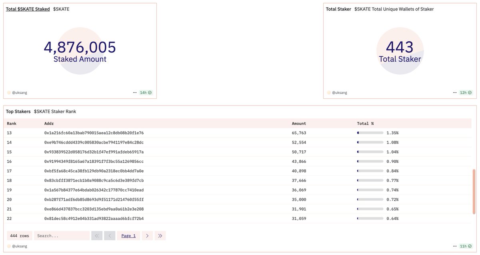
Task: Open the options menu on Total Staker card
Action: [x=455, y=92]
